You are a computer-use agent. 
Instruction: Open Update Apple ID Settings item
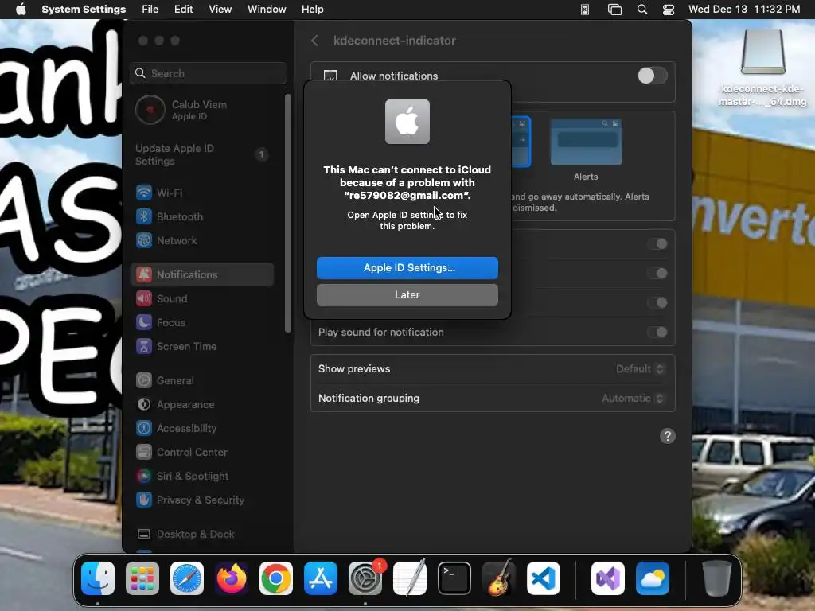click(201, 155)
